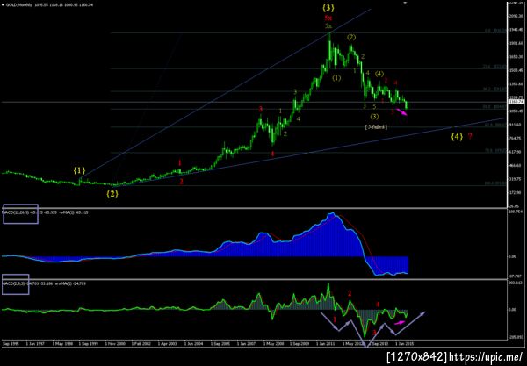
Task: Click the 911.60 price axis label
Action: coord(516,125)
